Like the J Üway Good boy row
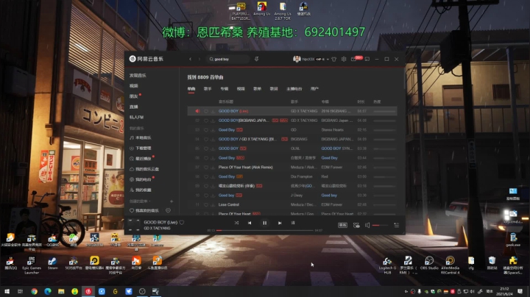This screenshot has height=297, width=530. 206,196
